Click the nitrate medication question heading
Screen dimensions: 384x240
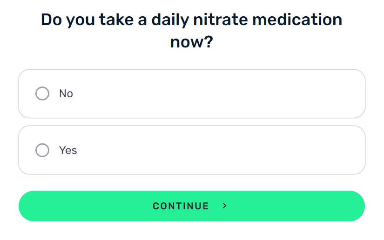(x=192, y=31)
